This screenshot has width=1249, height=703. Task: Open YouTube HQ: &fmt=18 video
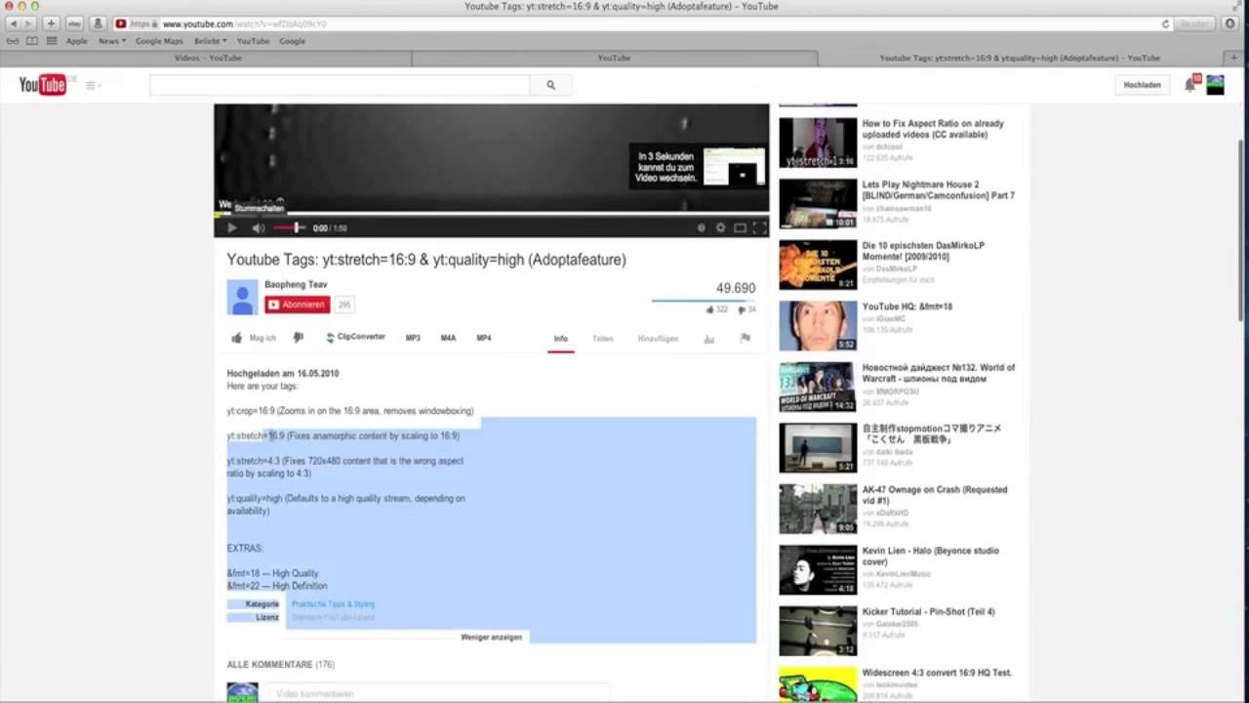[907, 307]
